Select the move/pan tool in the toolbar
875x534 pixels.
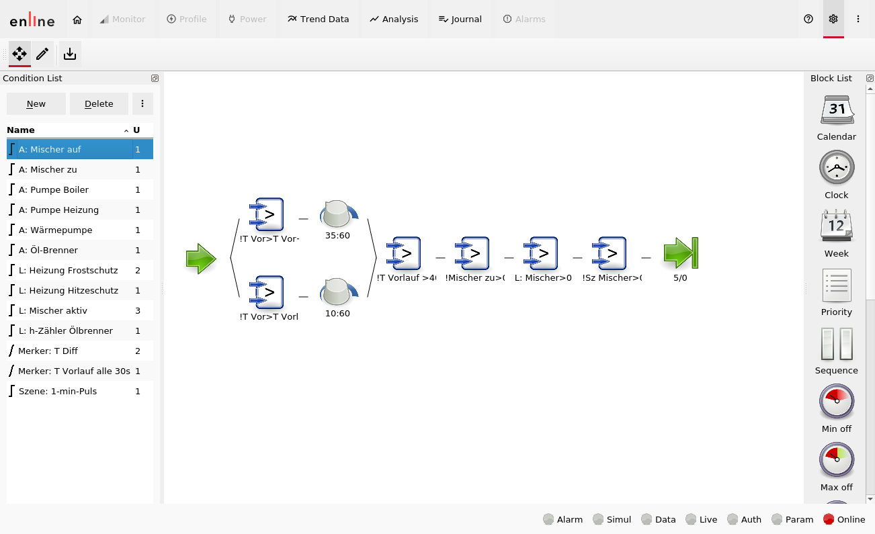[x=19, y=54]
